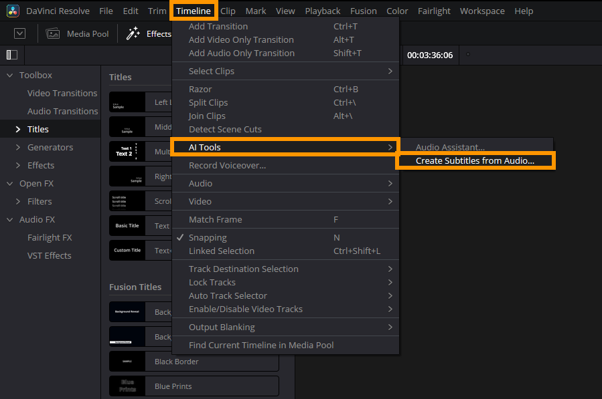
Task: Open the Fusion menu
Action: (363, 11)
